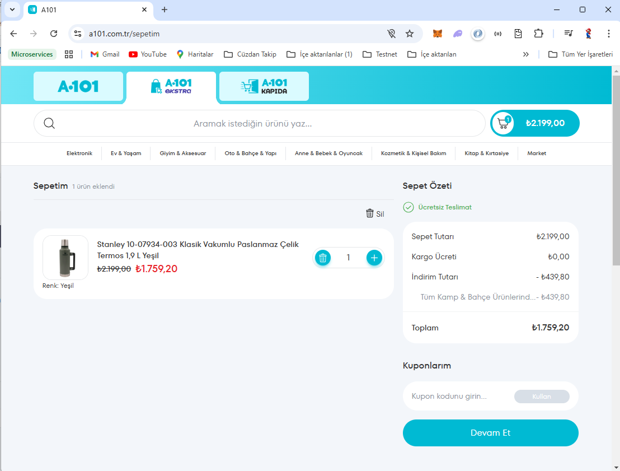Open the cart total ₺2.199,00 button

[x=535, y=123]
